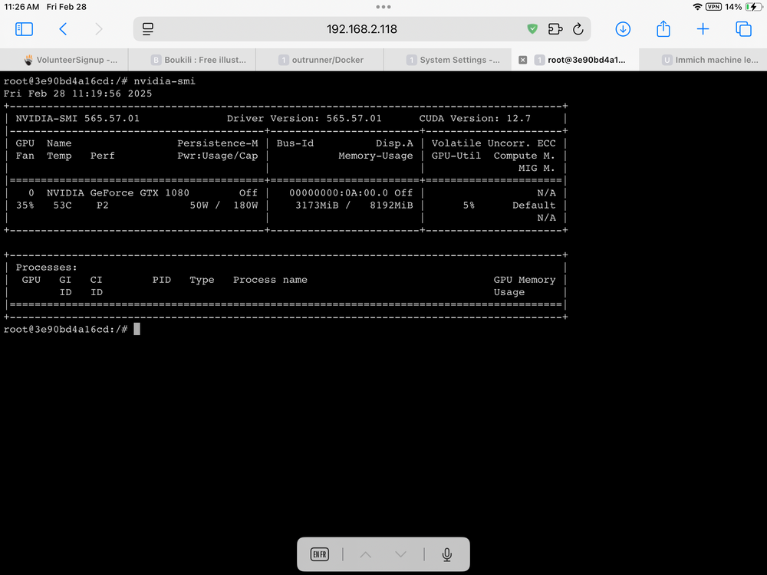This screenshot has width=767, height=575.
Task: Open the extensions puzzle icon in address bar
Action: (x=555, y=29)
